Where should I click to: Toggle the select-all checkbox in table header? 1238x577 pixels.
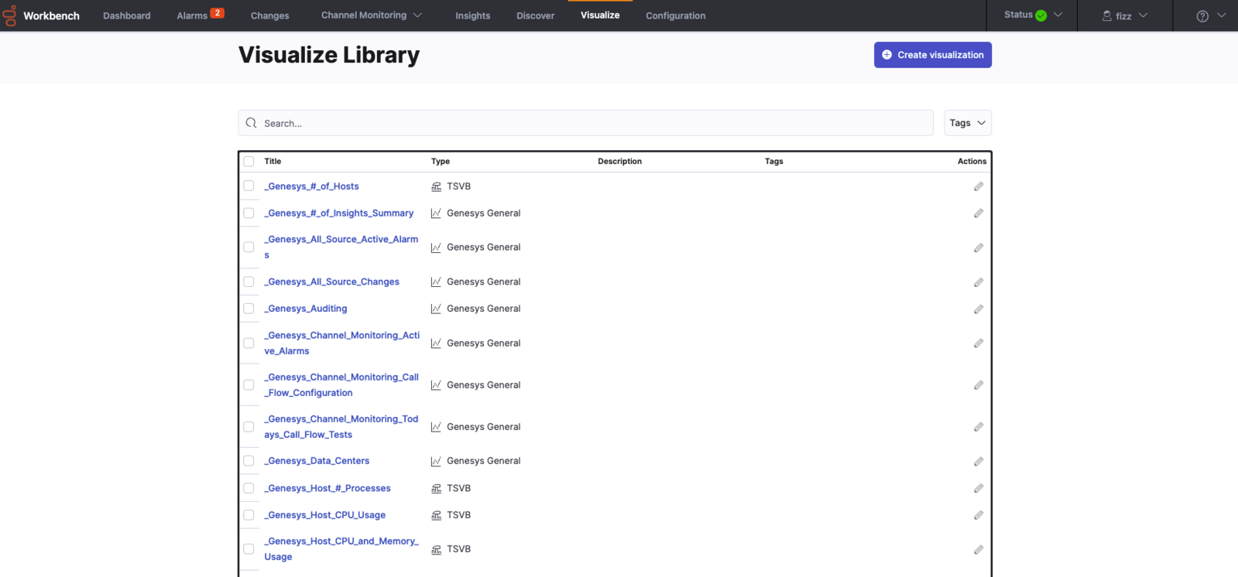pyautogui.click(x=249, y=162)
